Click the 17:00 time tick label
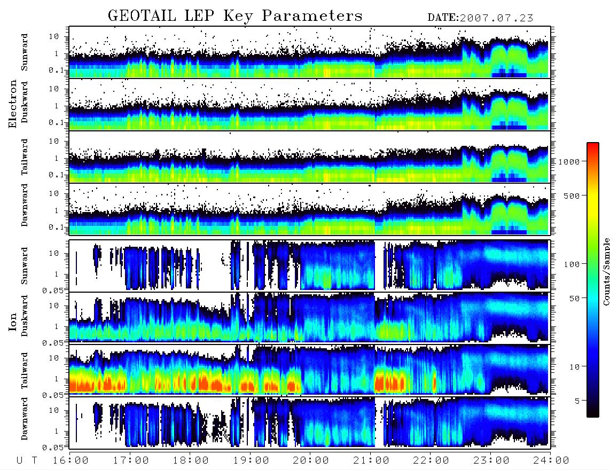 coord(131,461)
